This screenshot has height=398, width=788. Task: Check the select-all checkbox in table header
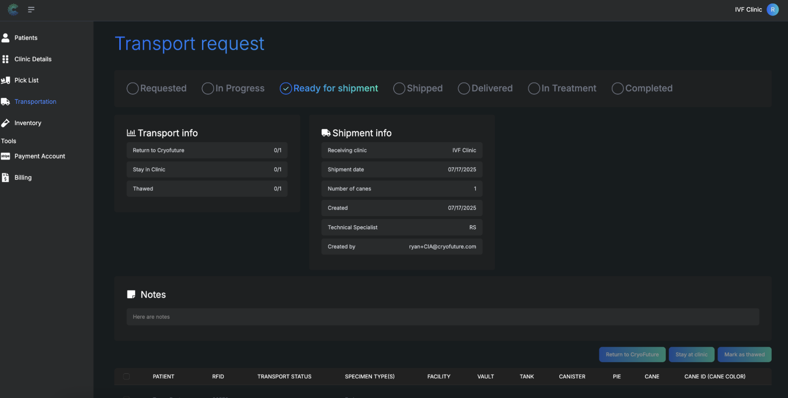point(127,376)
